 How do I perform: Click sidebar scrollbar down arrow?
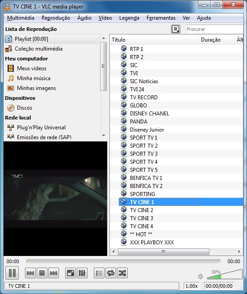pos(104,136)
